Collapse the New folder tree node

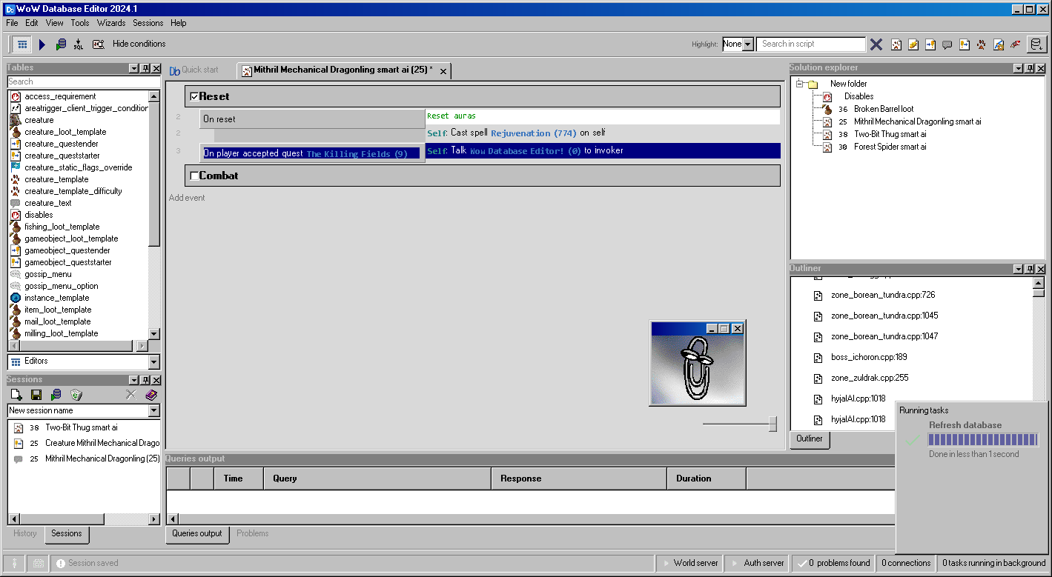(x=800, y=84)
